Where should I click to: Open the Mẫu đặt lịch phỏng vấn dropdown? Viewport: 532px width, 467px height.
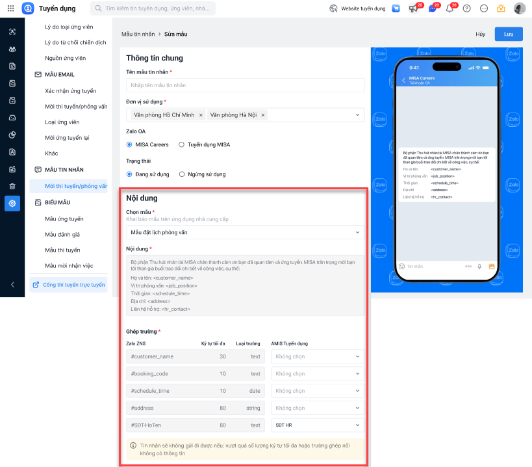[245, 232]
